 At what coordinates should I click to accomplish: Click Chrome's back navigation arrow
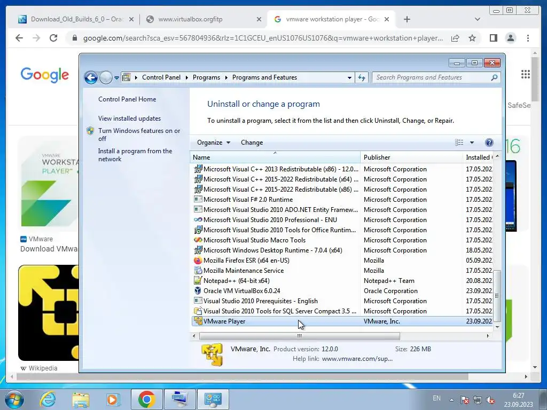(19, 38)
